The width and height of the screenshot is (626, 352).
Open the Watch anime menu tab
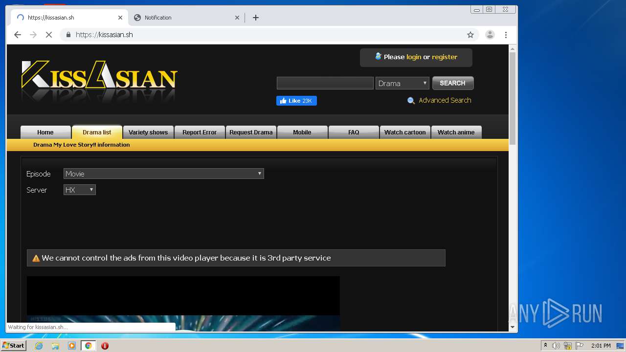pos(456,132)
